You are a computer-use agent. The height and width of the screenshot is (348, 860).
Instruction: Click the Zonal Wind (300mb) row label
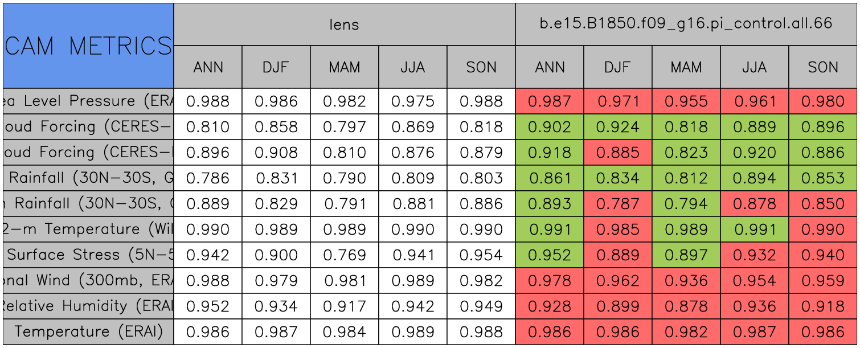(x=88, y=280)
